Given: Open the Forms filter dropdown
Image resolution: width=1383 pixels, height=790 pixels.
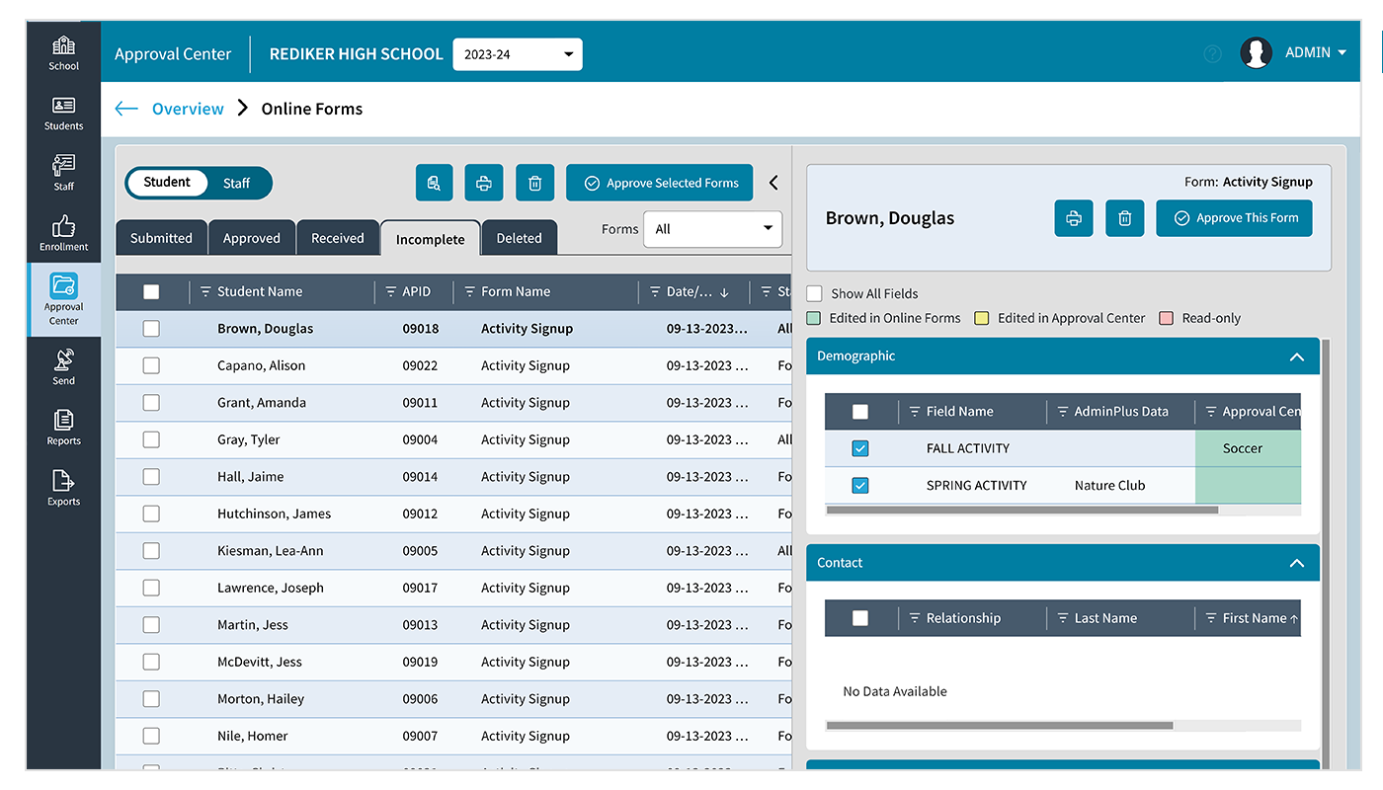Looking at the screenshot, I should point(712,228).
